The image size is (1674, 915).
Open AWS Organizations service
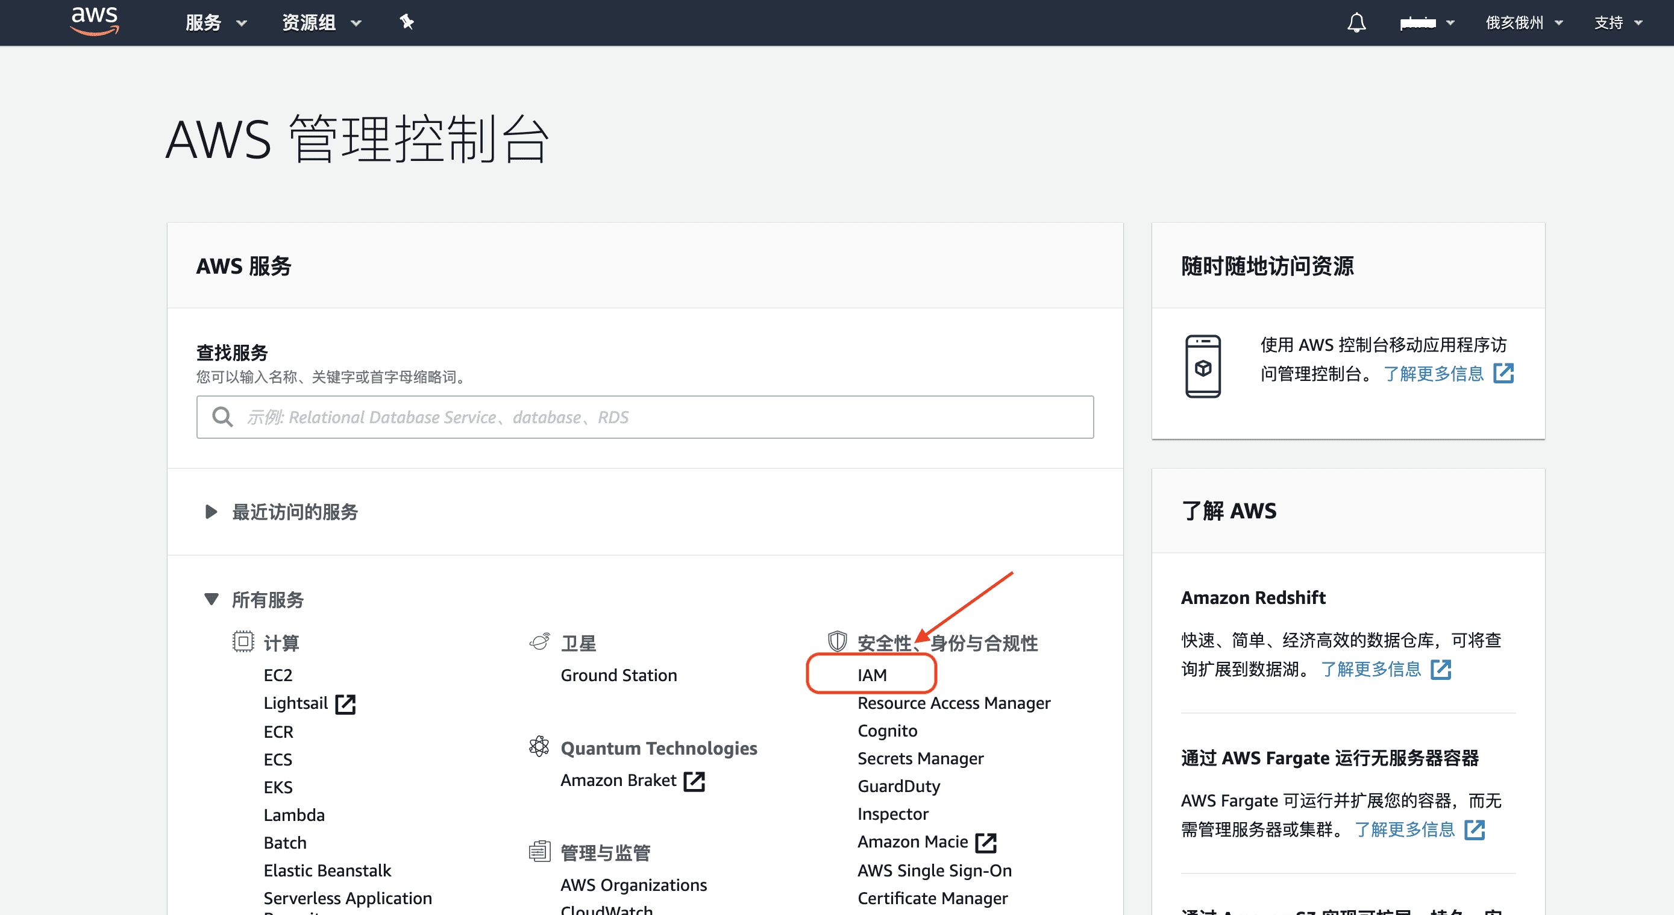click(x=633, y=885)
